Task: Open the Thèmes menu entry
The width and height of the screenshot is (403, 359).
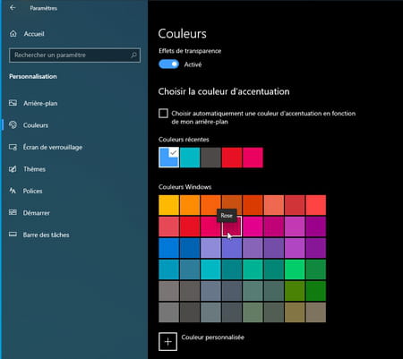Action: [34, 169]
